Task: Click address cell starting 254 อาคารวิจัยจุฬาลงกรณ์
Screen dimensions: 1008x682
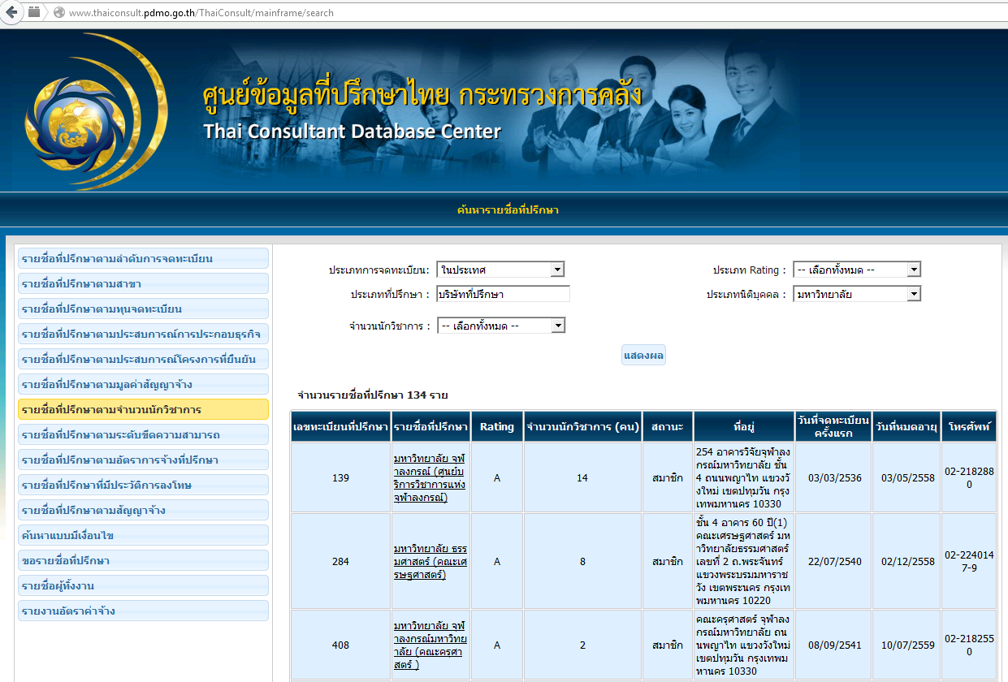Action: pos(743,478)
